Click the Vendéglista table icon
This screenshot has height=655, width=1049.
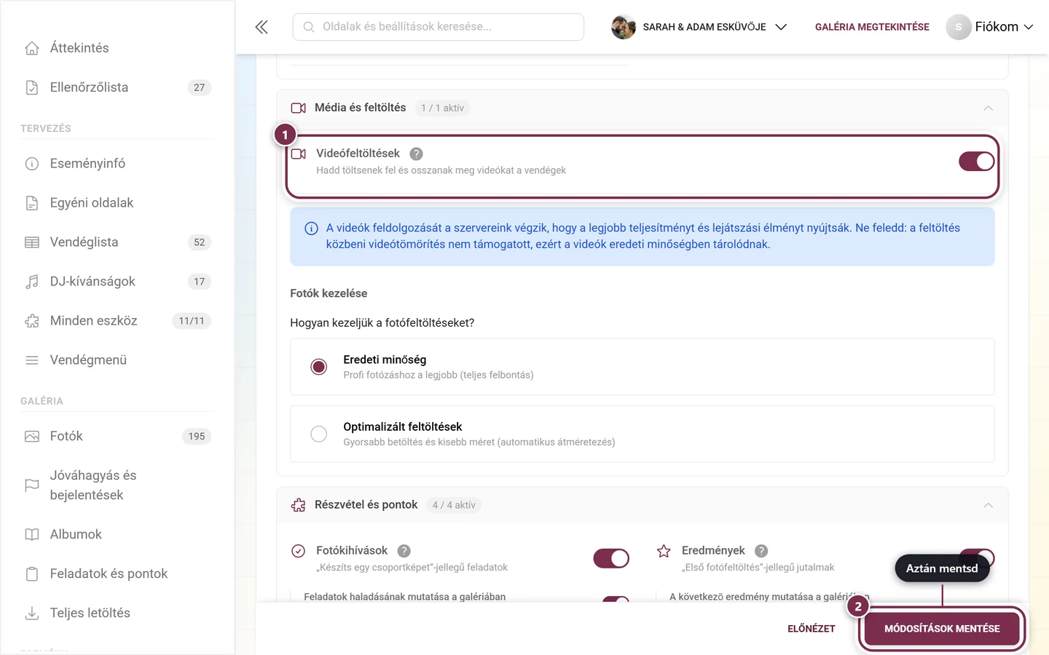click(32, 242)
